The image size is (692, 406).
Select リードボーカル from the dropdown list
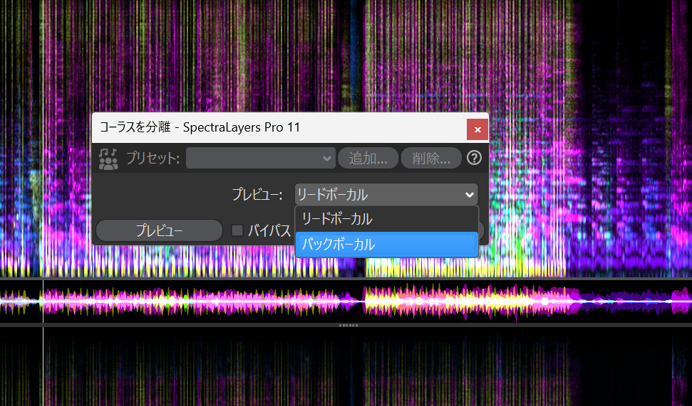tap(386, 219)
